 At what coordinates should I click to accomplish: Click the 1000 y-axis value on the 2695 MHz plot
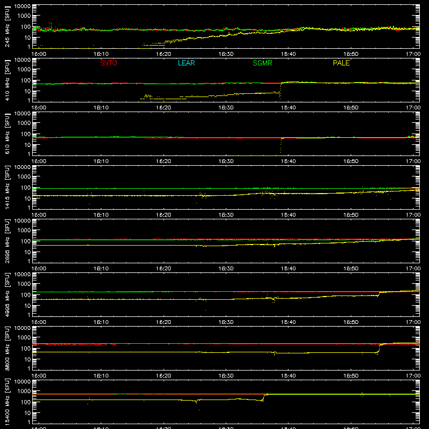[24, 231]
